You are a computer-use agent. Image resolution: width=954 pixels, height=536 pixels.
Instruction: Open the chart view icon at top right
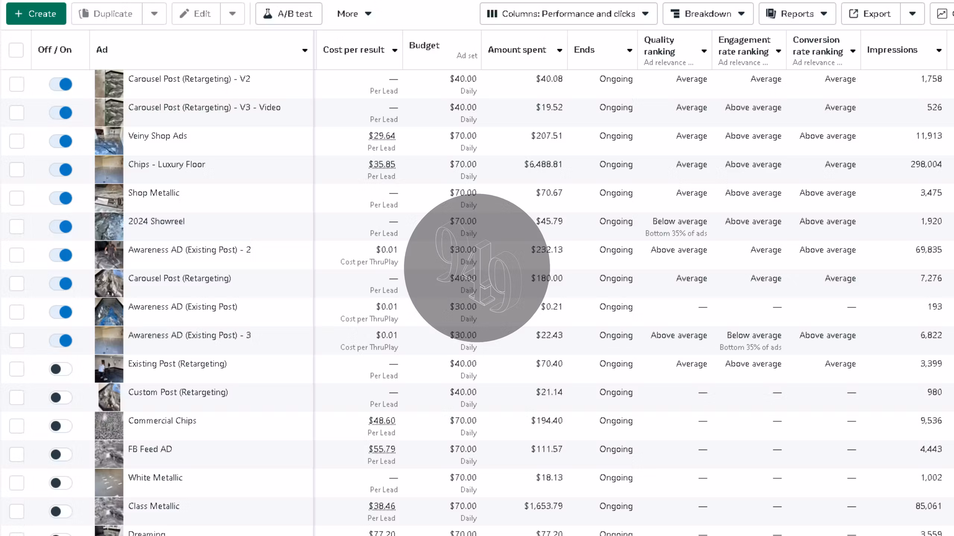(942, 14)
